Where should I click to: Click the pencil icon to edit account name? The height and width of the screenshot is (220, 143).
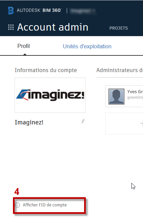(83, 121)
